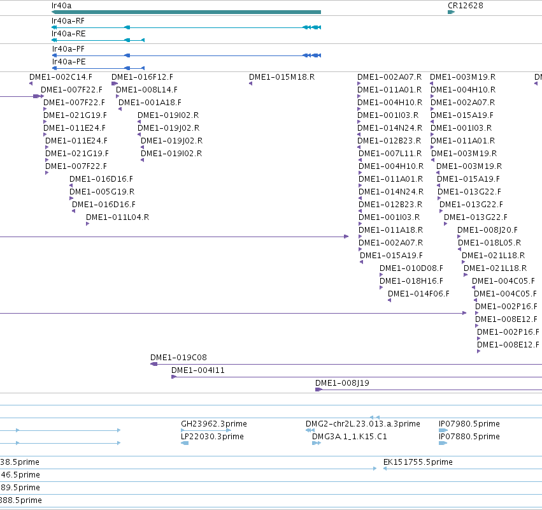Click the DME1-015M18.R feature label

click(282, 76)
